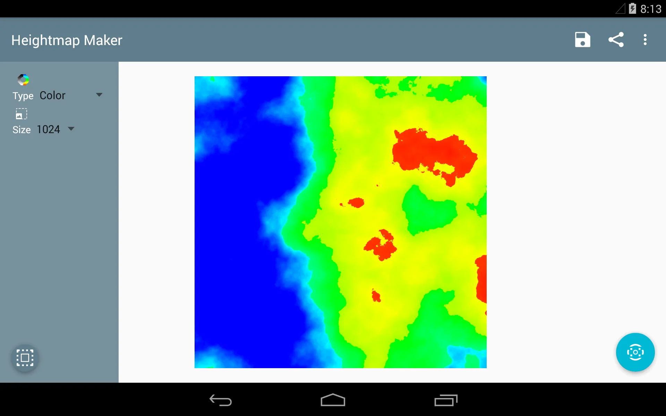Open the share/export icon

[615, 40]
